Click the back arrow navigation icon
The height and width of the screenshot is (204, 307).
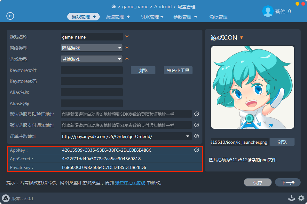[10, 16]
